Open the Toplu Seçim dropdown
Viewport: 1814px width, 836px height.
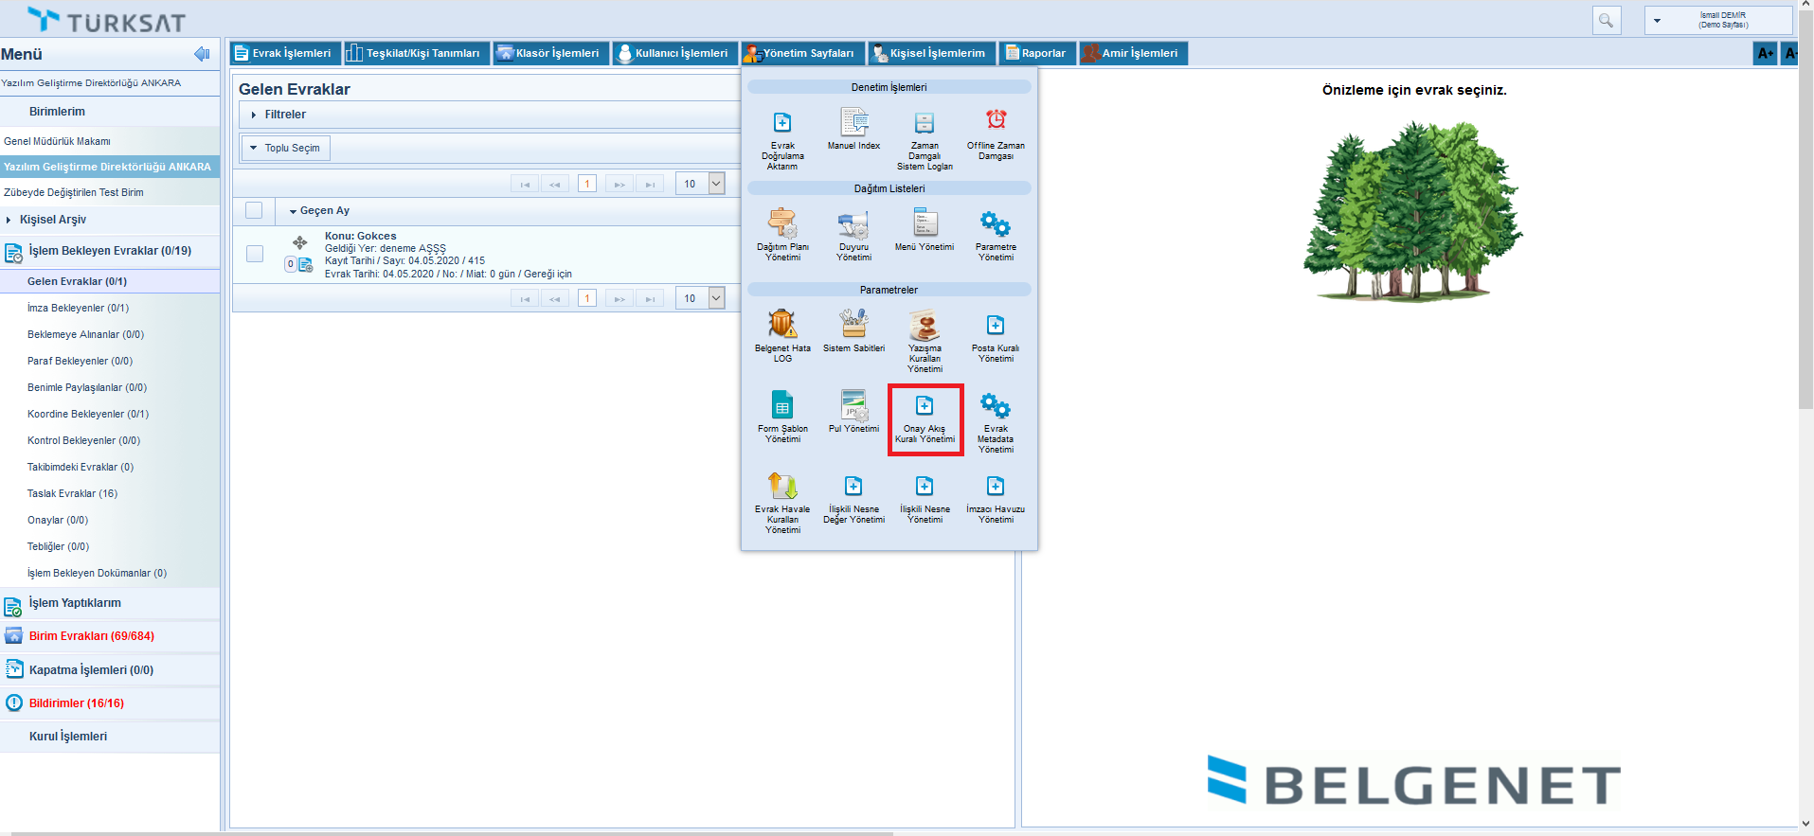pos(285,148)
